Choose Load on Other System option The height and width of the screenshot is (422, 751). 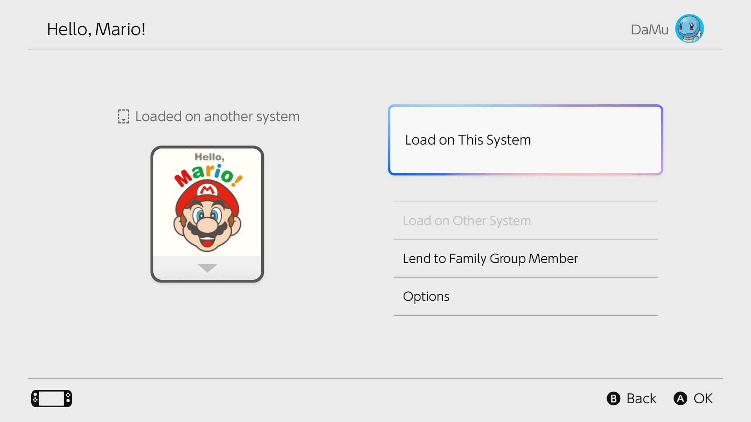tap(525, 221)
